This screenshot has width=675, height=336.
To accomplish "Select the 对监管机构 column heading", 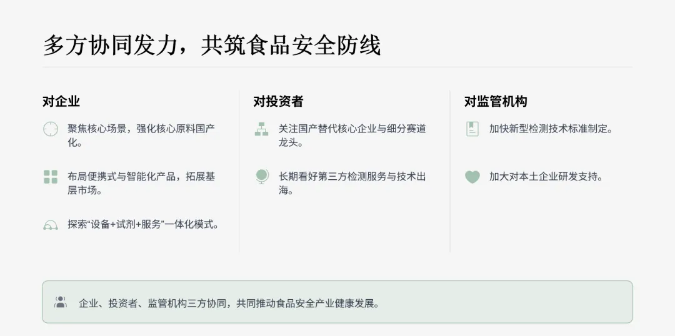I will [496, 102].
